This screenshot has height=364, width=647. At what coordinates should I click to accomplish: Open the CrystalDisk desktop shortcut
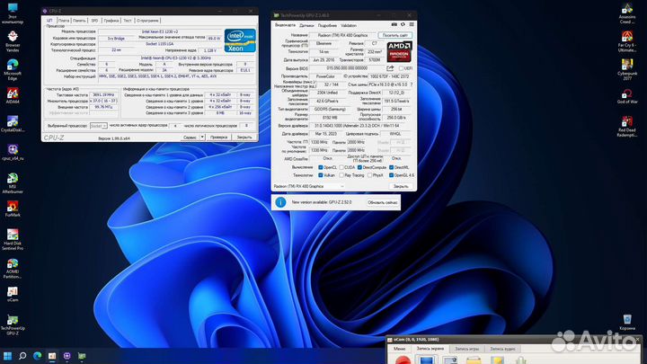coord(13,123)
